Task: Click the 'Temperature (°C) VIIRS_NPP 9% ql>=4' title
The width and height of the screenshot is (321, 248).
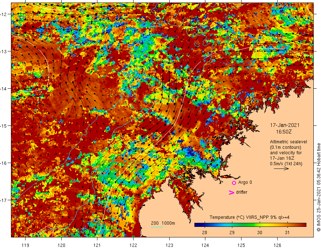Action: coord(250,217)
